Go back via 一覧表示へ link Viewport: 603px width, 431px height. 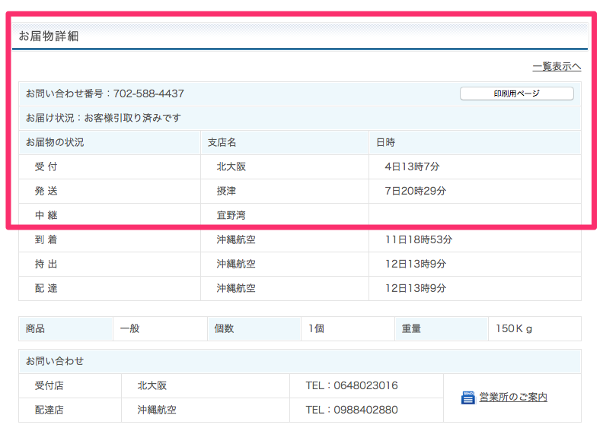[557, 67]
